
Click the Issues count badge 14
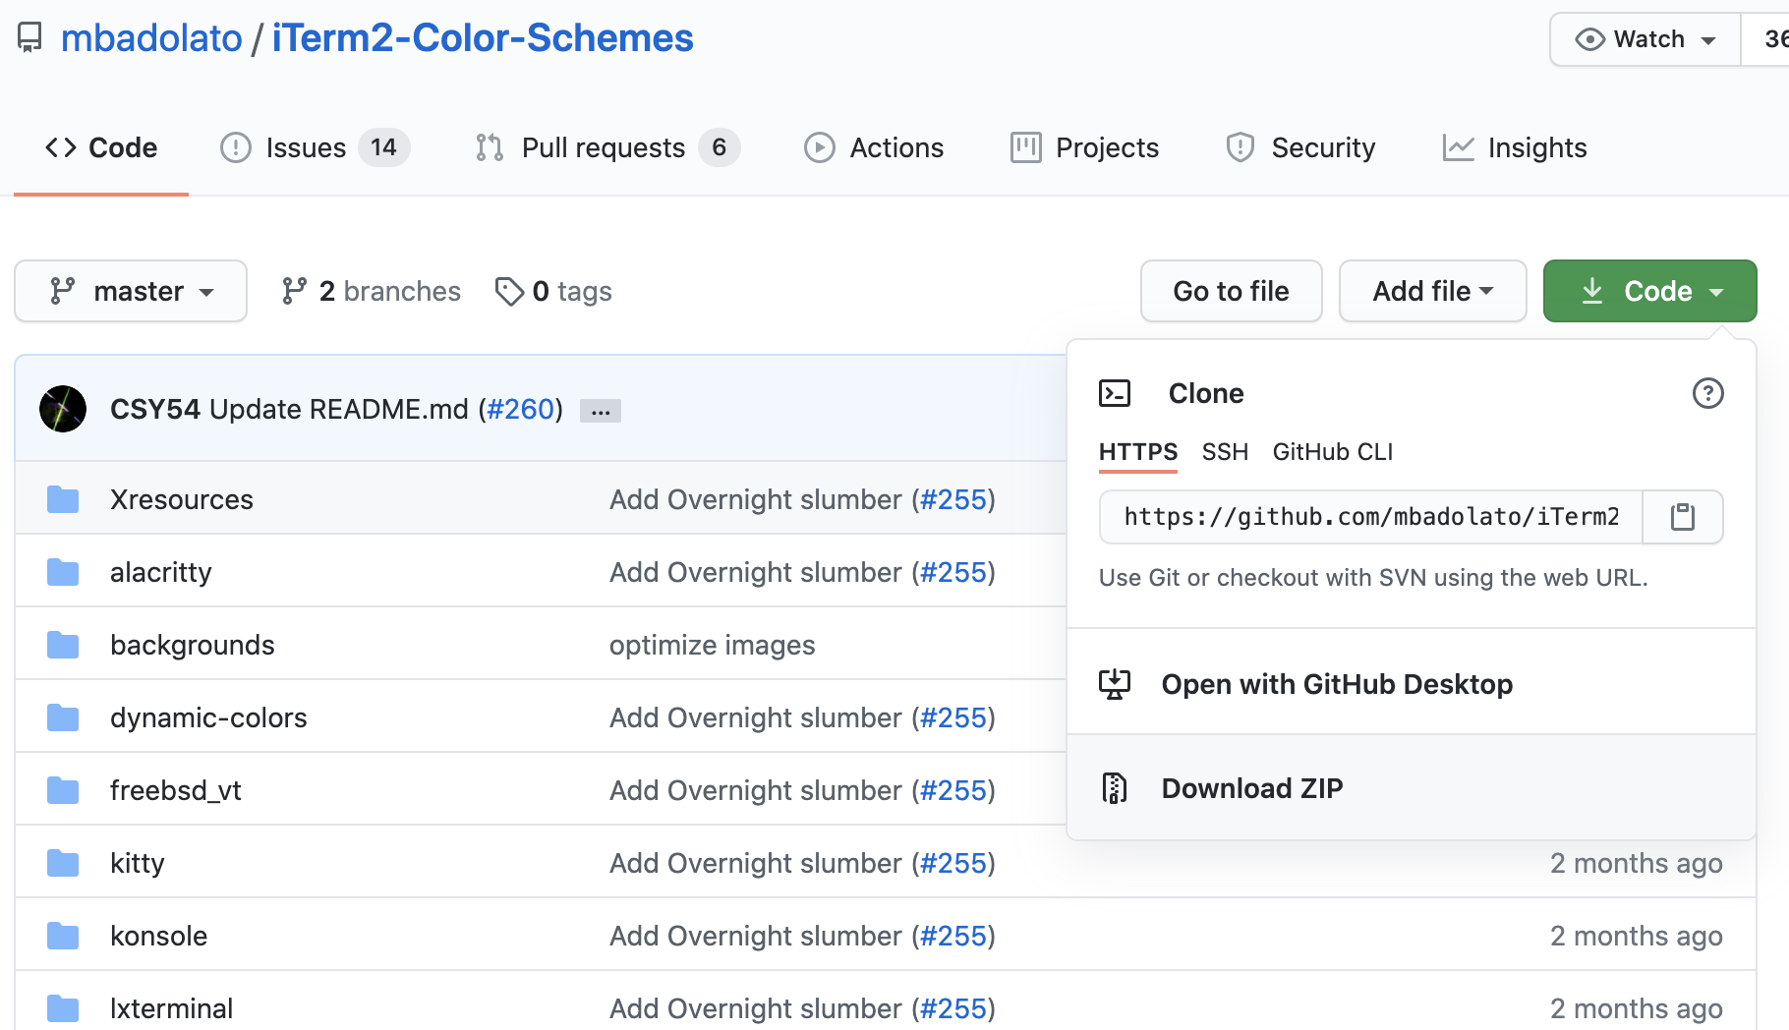383,147
